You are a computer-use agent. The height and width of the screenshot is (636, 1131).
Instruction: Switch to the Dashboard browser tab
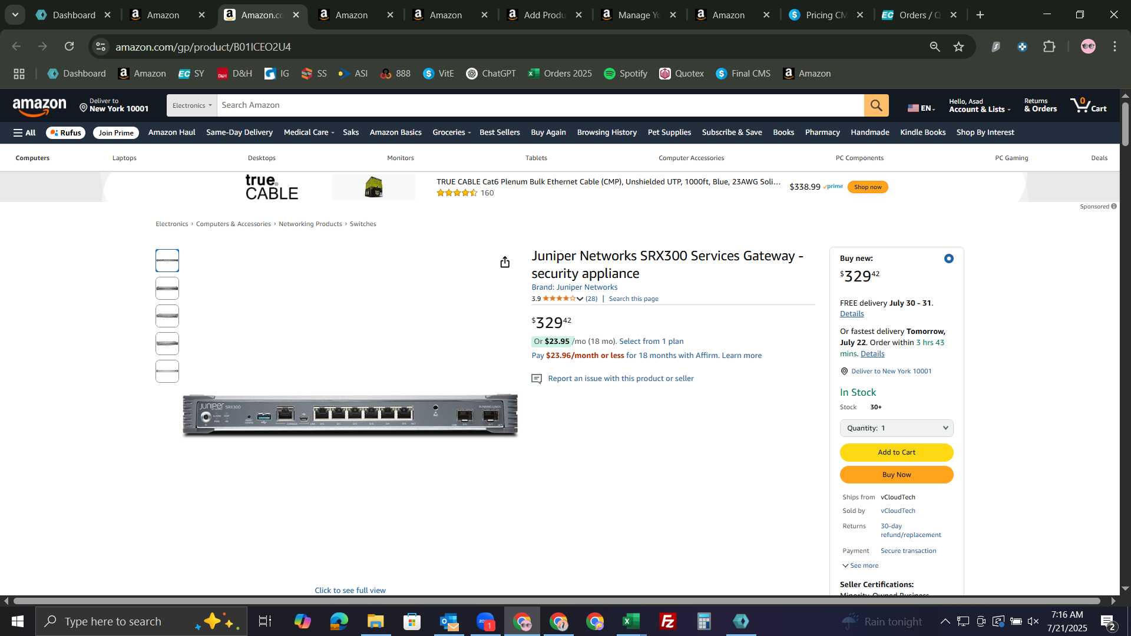coord(74,15)
